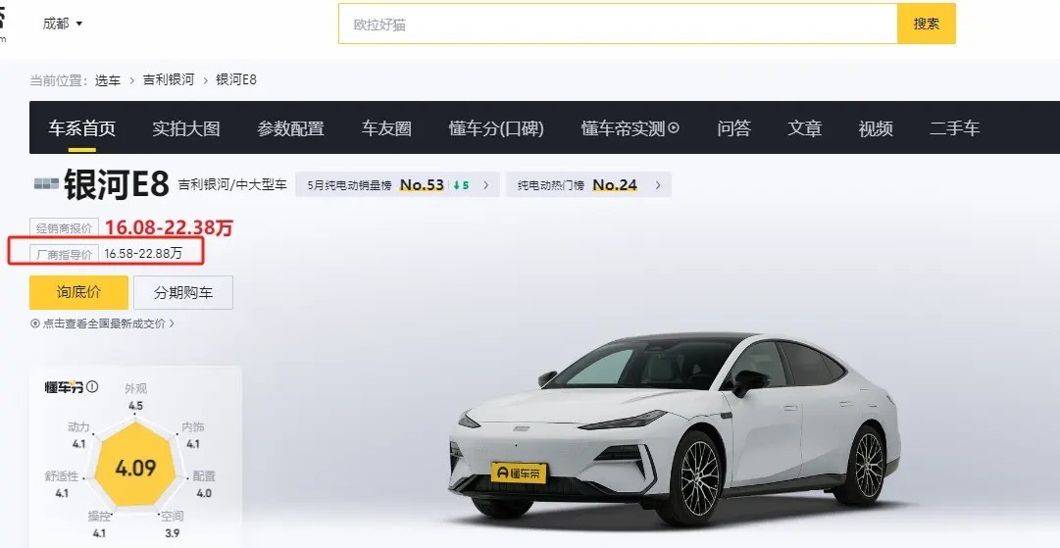The width and height of the screenshot is (1060, 548).
Task: Click the circle icon before 点击查看全国最新成交价
Action: (35, 324)
